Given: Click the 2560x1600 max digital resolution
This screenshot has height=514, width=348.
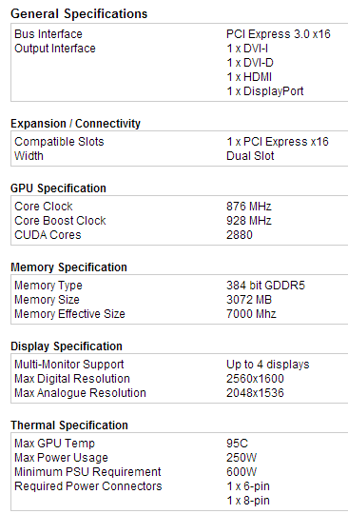Looking at the screenshot, I should click(255, 379).
